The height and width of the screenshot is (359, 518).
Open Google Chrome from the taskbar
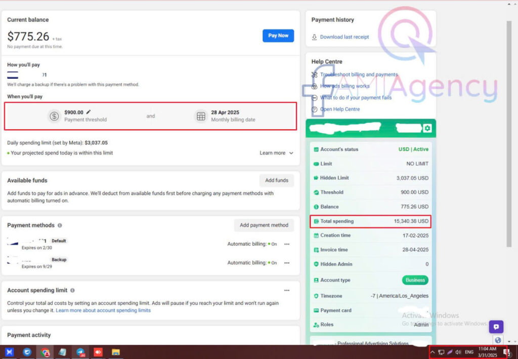point(45,352)
